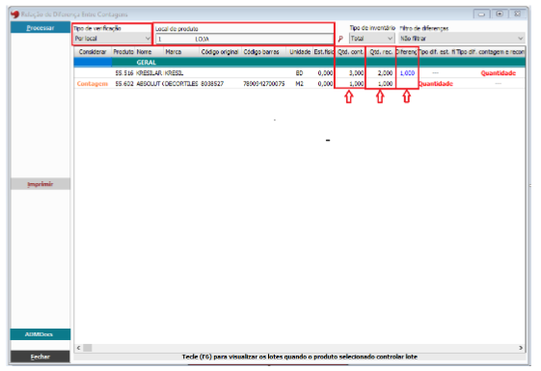Screen dimensions: 541x371
Task: Click the KRESILAR product name cell
Action: click(x=149, y=73)
